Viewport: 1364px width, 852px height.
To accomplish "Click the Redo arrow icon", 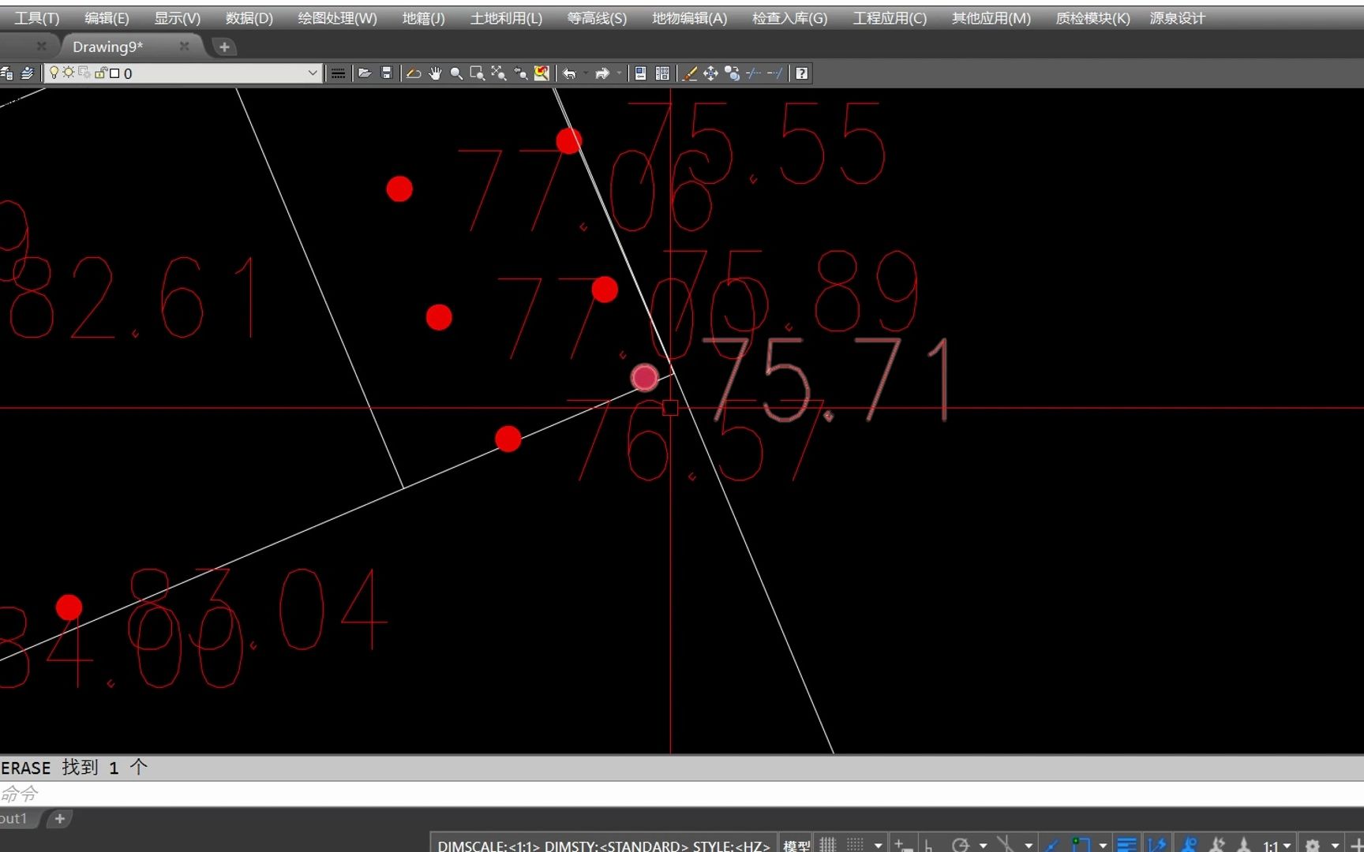I will click(x=602, y=73).
